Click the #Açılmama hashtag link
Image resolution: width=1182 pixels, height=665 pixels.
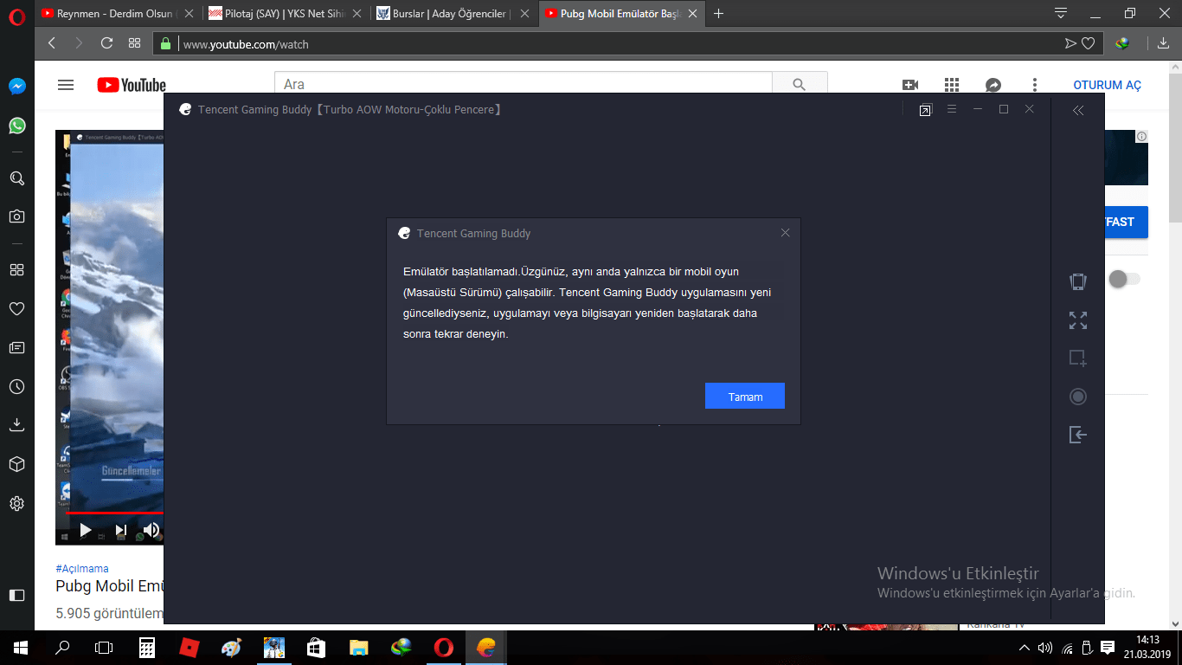[82, 569]
